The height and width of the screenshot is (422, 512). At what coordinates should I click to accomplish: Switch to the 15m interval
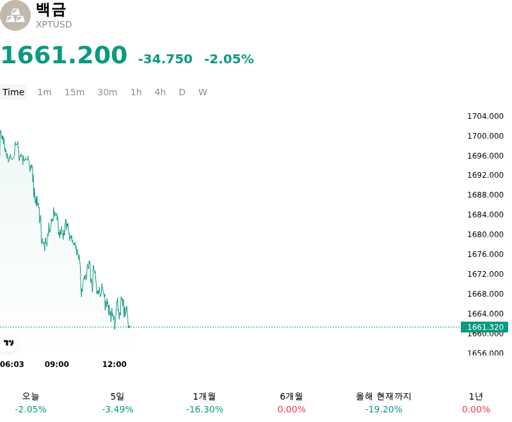pos(74,92)
